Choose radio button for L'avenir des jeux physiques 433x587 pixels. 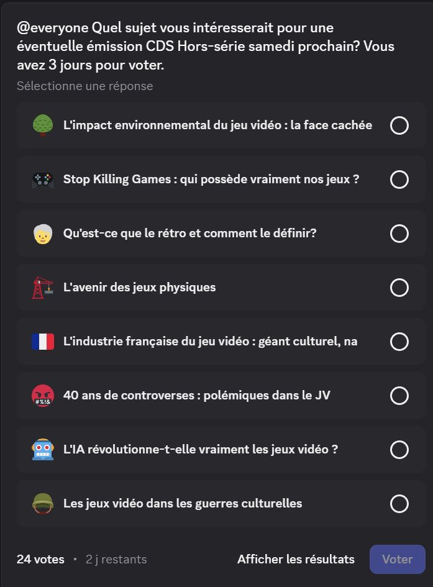tap(399, 288)
